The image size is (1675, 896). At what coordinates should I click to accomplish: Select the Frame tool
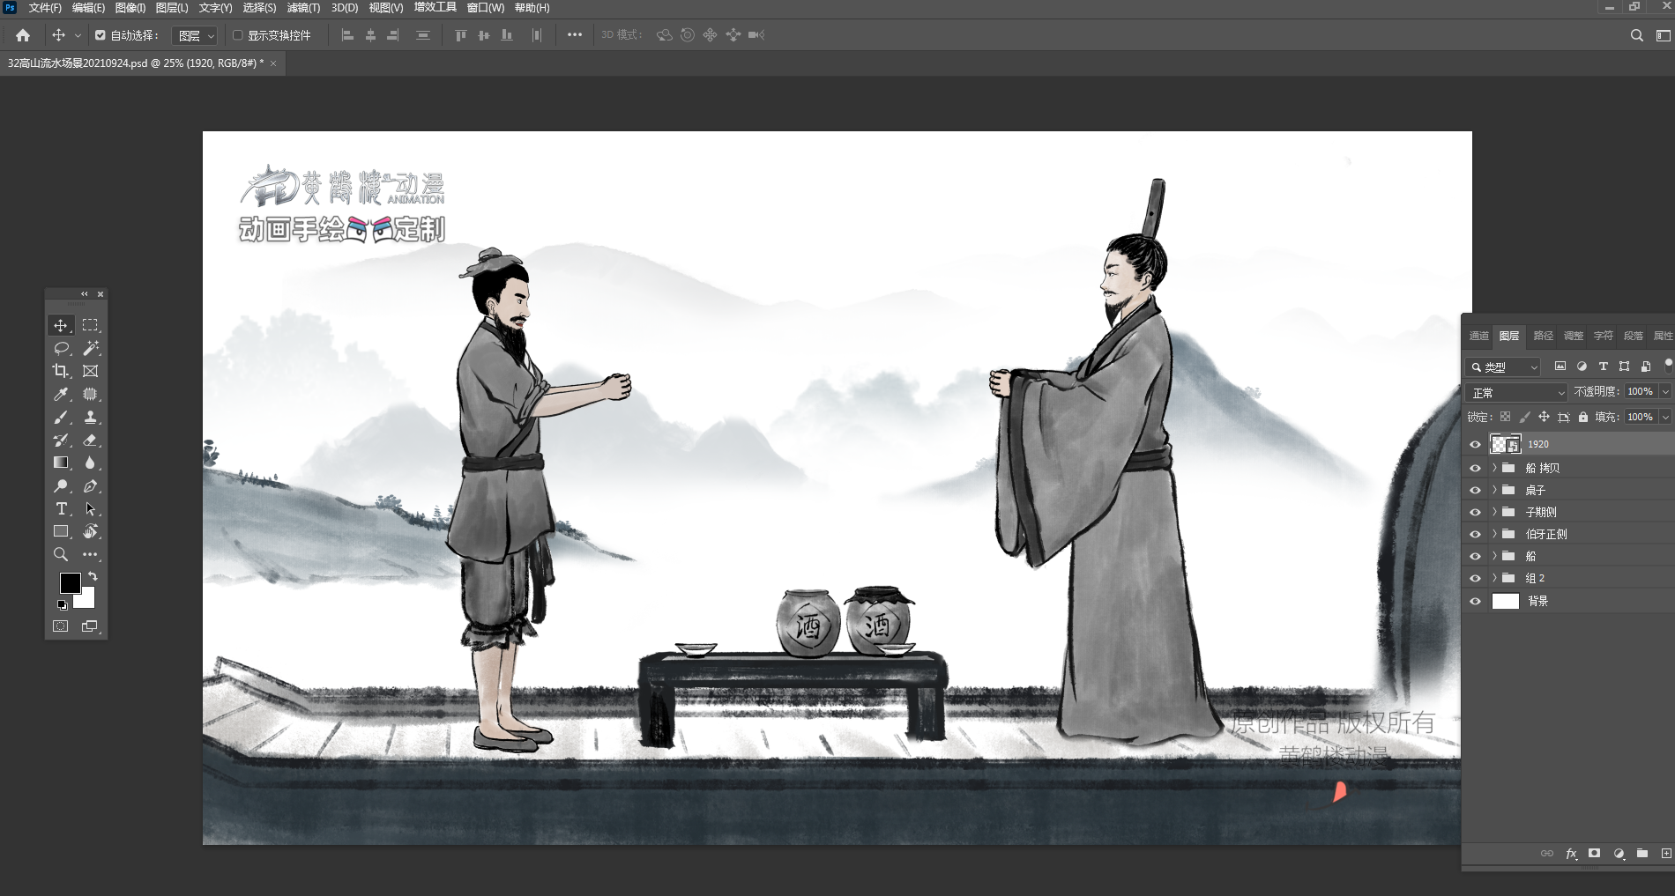click(x=90, y=372)
